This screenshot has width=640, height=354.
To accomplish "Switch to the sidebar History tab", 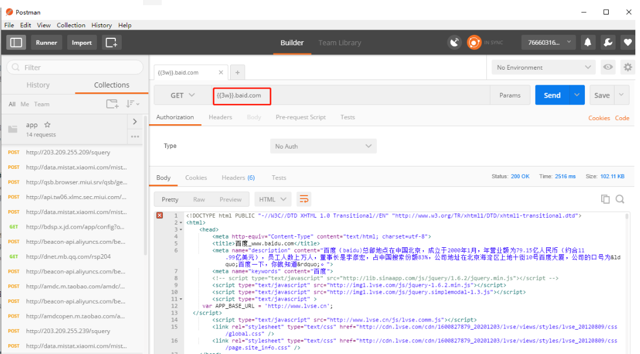I will [38, 85].
